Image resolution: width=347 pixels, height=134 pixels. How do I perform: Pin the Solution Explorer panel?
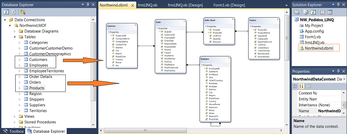(338, 4)
